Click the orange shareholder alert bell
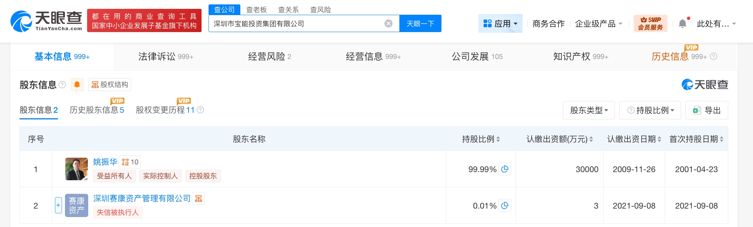The width and height of the screenshot is (753, 227). (x=77, y=85)
